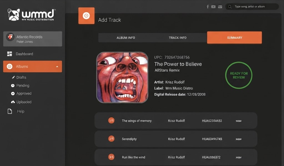Click the Uploaded cloud icon
The image size is (284, 166).
click(13, 102)
